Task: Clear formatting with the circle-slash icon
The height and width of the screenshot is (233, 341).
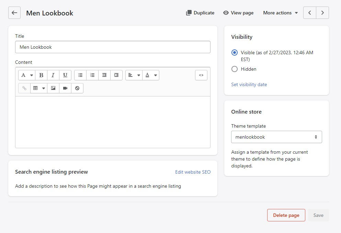Action: (77, 88)
